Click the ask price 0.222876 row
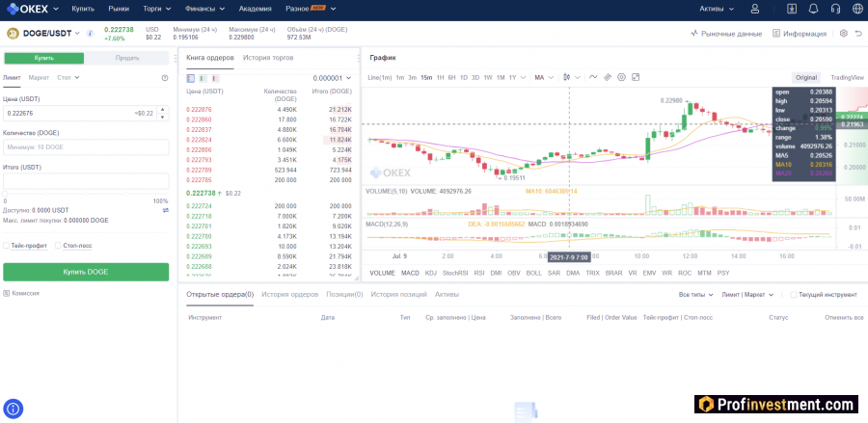 269,110
